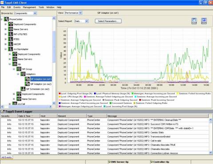
Task: Select the 'Chiamata rilasciata TRUE' event row
Action: click(105, 145)
